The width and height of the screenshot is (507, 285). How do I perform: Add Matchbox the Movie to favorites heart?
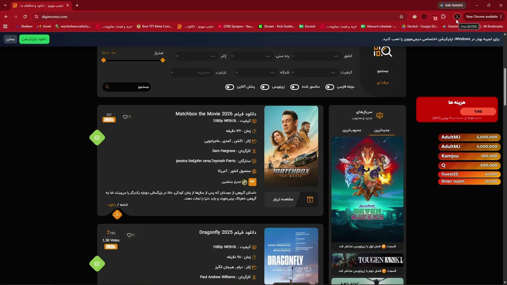point(125,117)
